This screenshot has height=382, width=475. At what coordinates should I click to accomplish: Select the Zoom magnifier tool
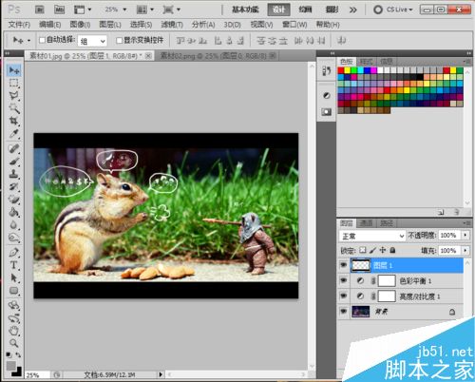tap(14, 343)
